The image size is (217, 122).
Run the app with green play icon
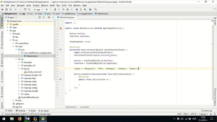[x=47, y=9]
